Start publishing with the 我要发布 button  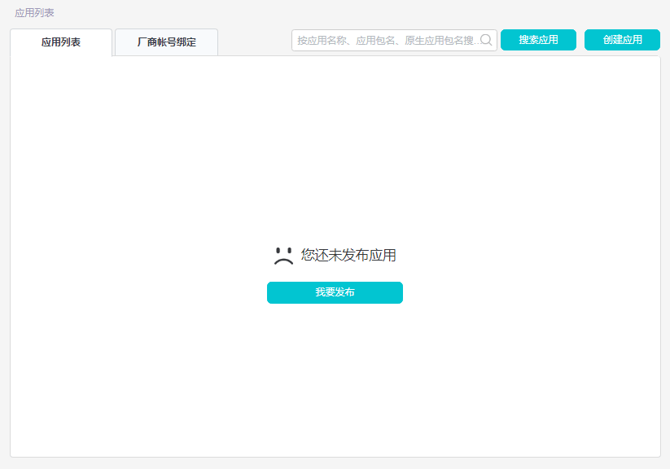pos(335,292)
